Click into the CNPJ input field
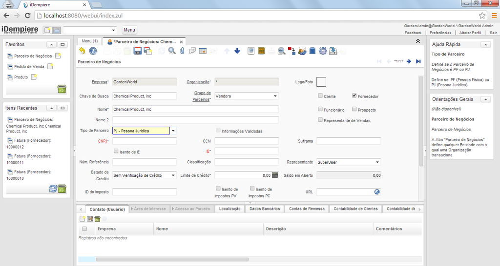 pos(145,141)
